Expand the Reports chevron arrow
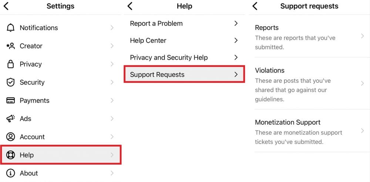The width and height of the screenshot is (370, 182). click(363, 36)
